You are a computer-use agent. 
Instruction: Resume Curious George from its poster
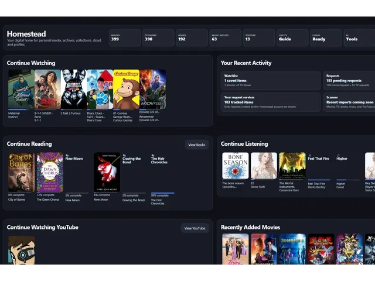tap(127, 90)
